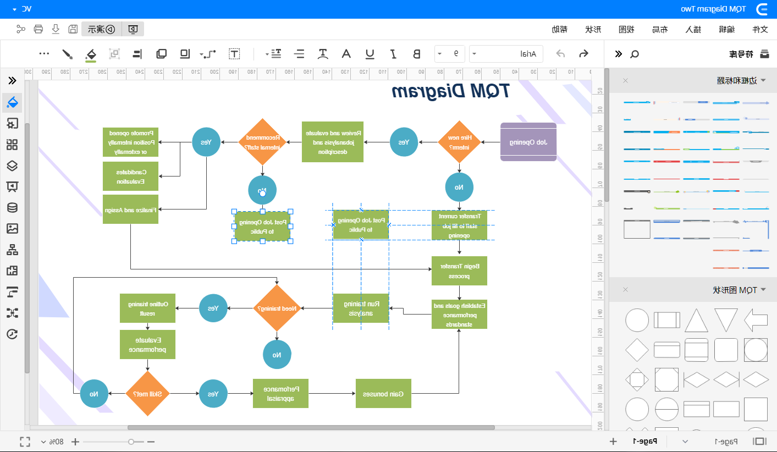The height and width of the screenshot is (452, 777).
Task: Open the puzzle piece sidebar icon
Action: [12, 271]
